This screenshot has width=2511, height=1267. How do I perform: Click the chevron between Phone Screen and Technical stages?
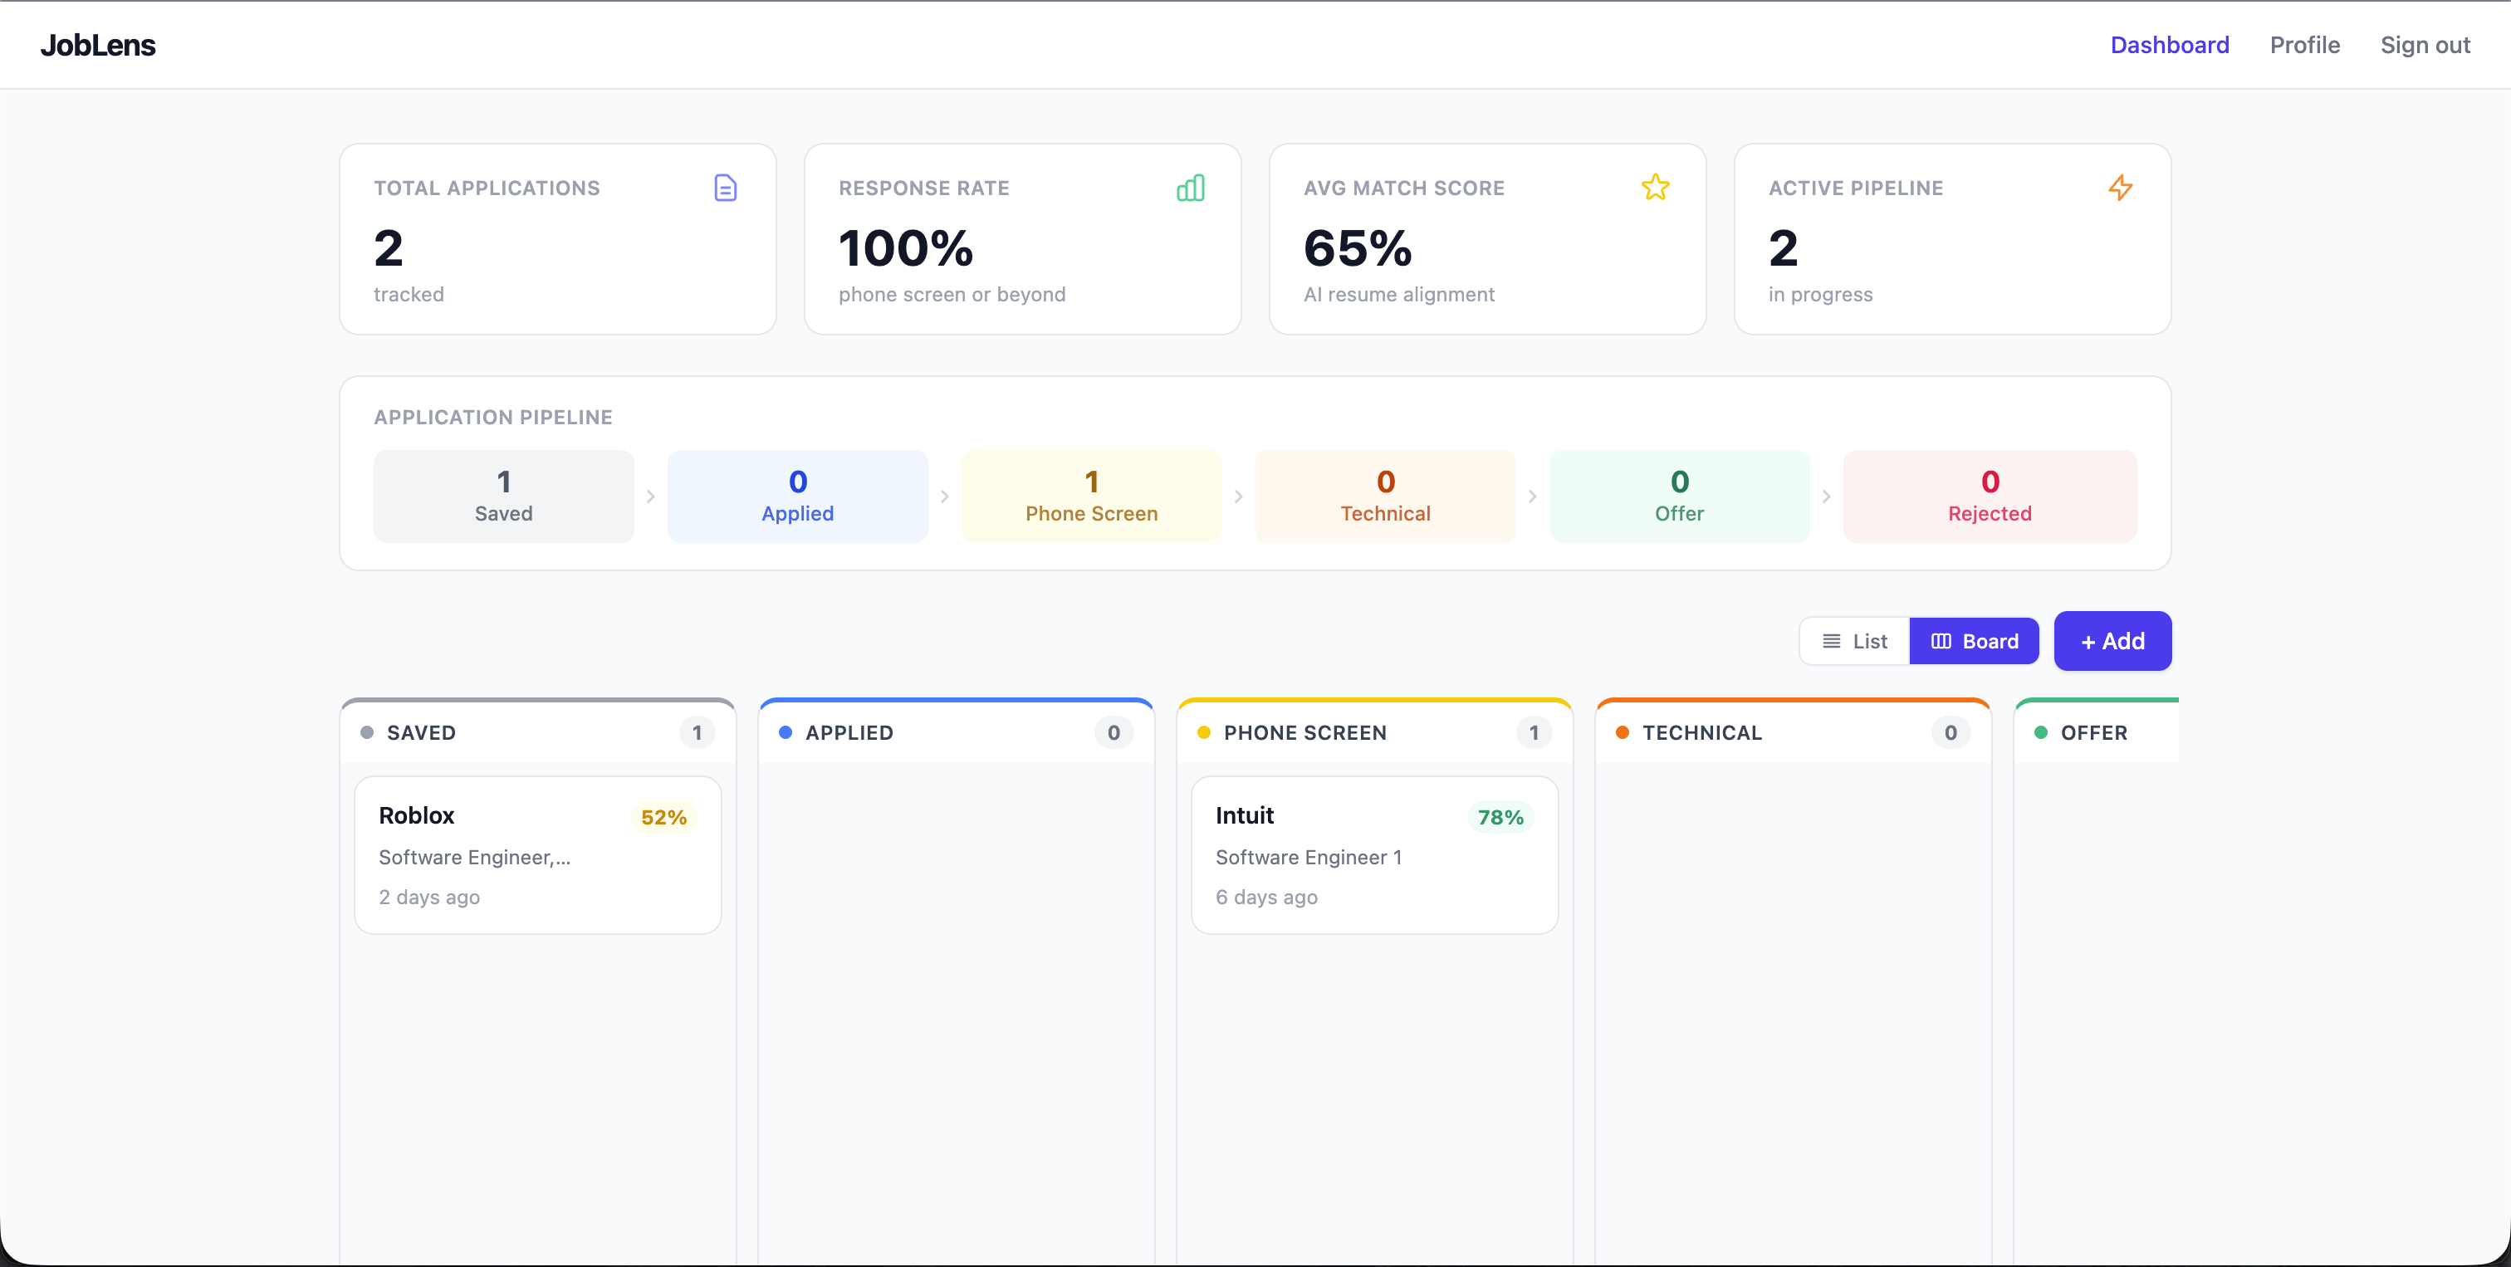1239,497
